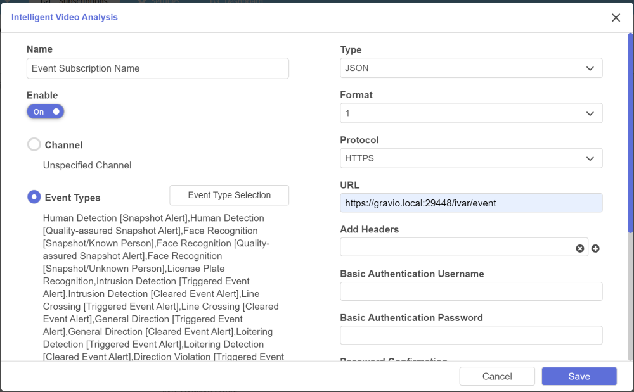Viewport: 634px width, 392px height.
Task: Click the Event Type Selection button
Action: coord(230,195)
